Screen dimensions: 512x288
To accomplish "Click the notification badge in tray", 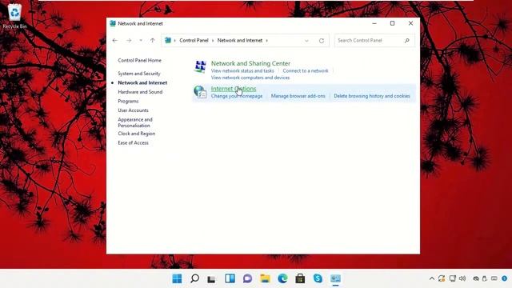I will coord(505,278).
